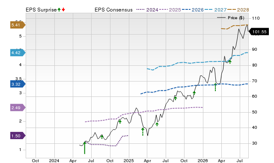Image resolution: width=274 pixels, height=163 pixels.
Task: Click the 2.49 lavender value tag
Action: point(18,108)
